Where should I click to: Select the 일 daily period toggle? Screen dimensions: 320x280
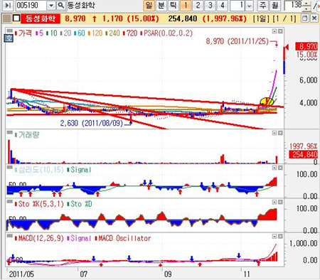coord(149,5)
